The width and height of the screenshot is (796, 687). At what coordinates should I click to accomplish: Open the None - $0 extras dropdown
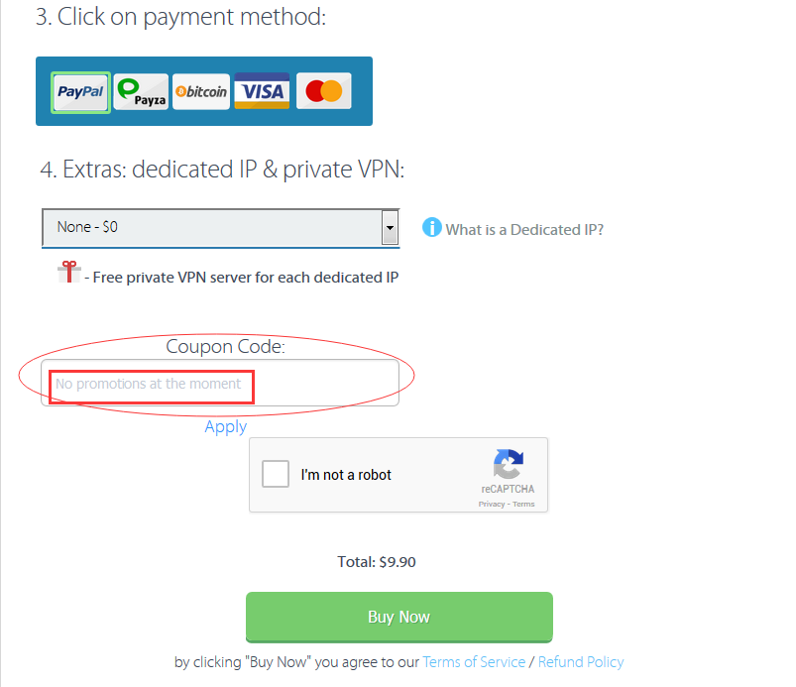221,227
